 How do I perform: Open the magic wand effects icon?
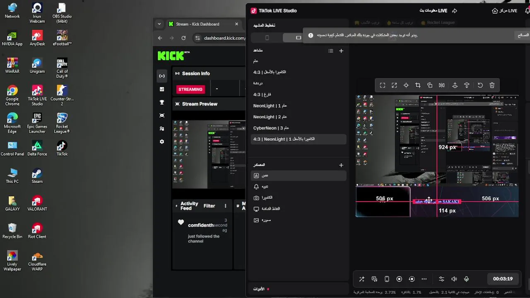[x=361, y=279]
